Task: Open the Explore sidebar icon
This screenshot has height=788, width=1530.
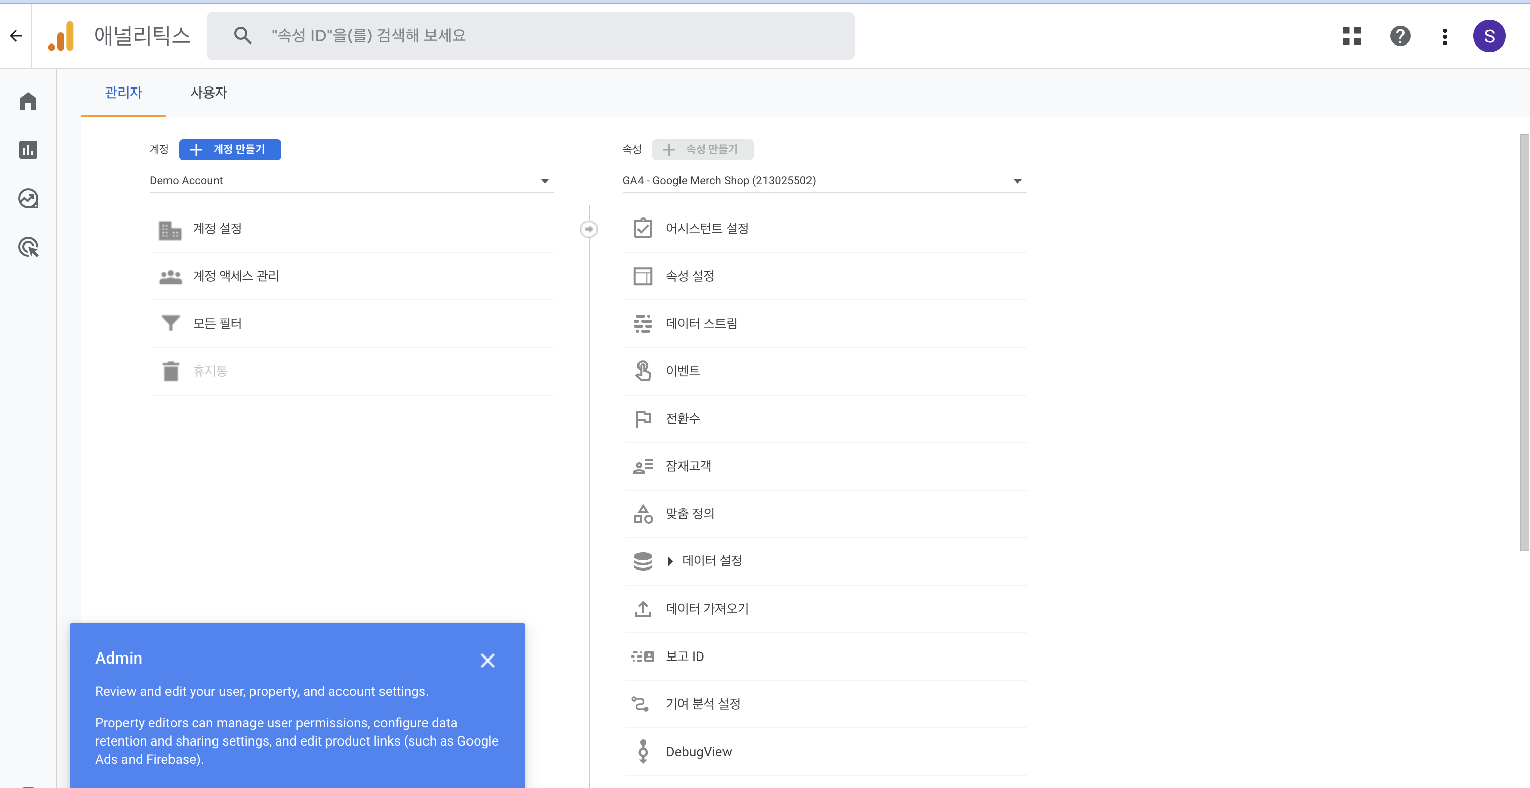Action: point(28,198)
